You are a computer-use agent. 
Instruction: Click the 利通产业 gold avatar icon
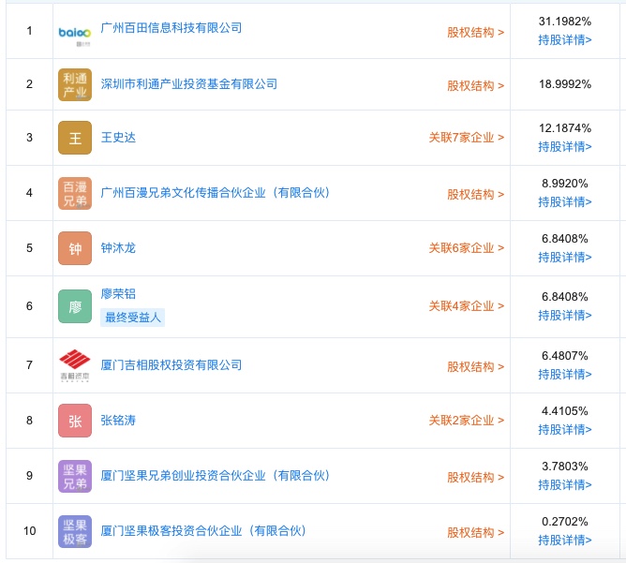(75, 84)
